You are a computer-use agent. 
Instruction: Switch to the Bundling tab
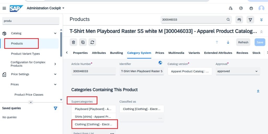(116, 53)
